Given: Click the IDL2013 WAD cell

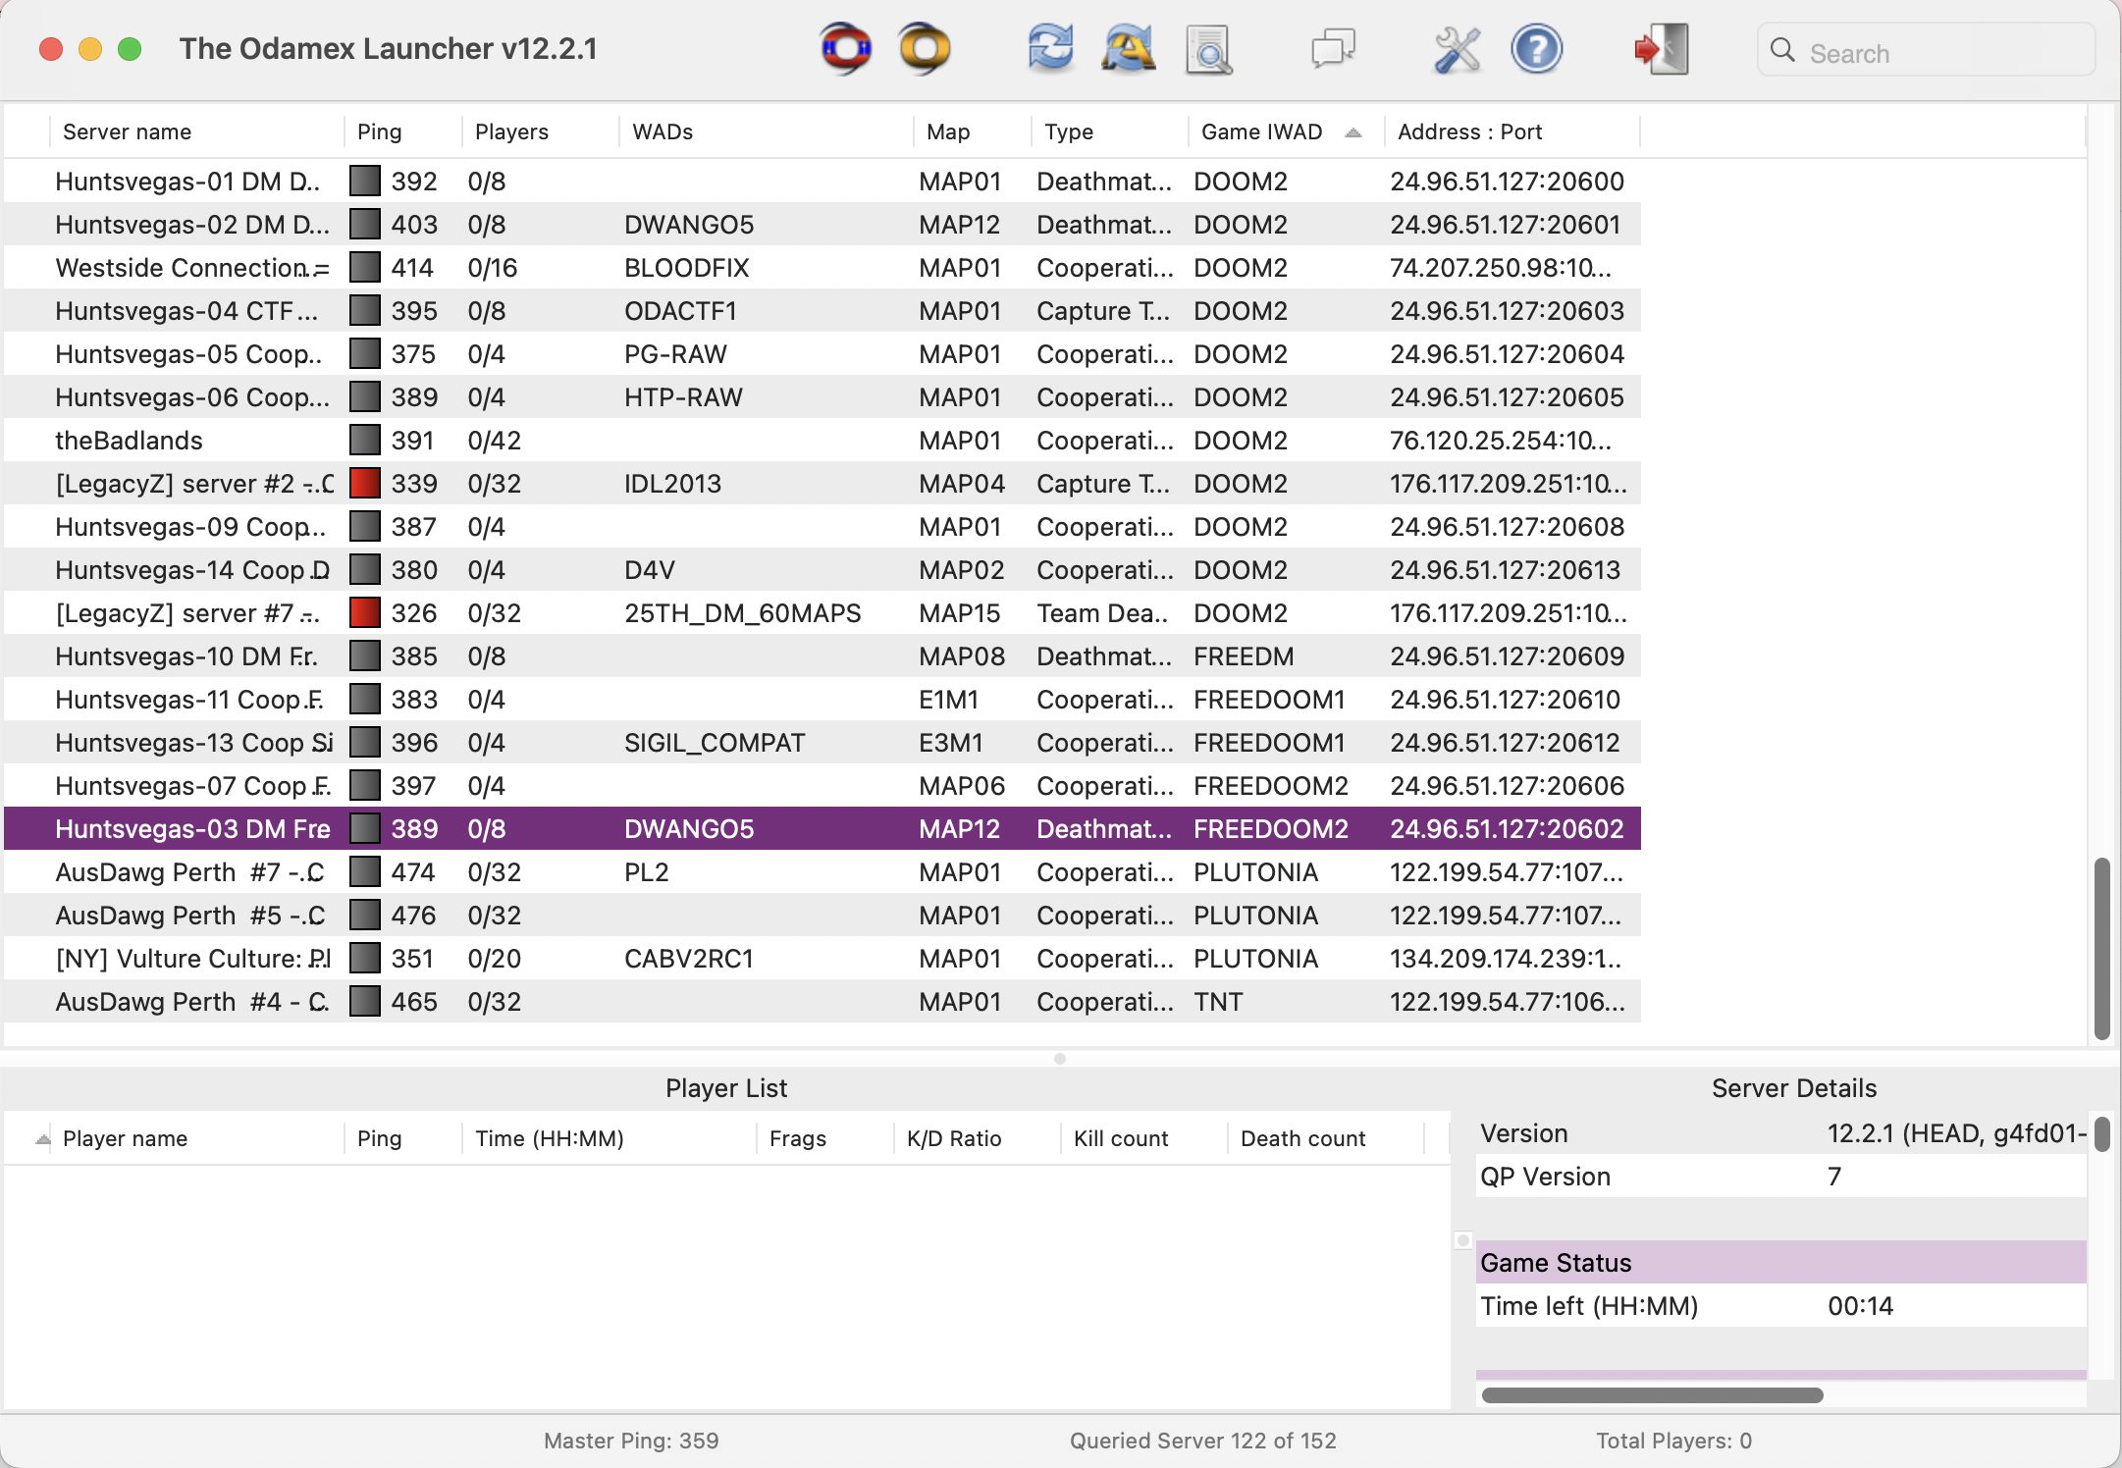Looking at the screenshot, I should point(672,484).
